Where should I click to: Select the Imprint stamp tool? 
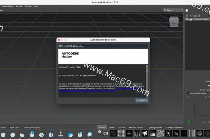click(x=61, y=134)
